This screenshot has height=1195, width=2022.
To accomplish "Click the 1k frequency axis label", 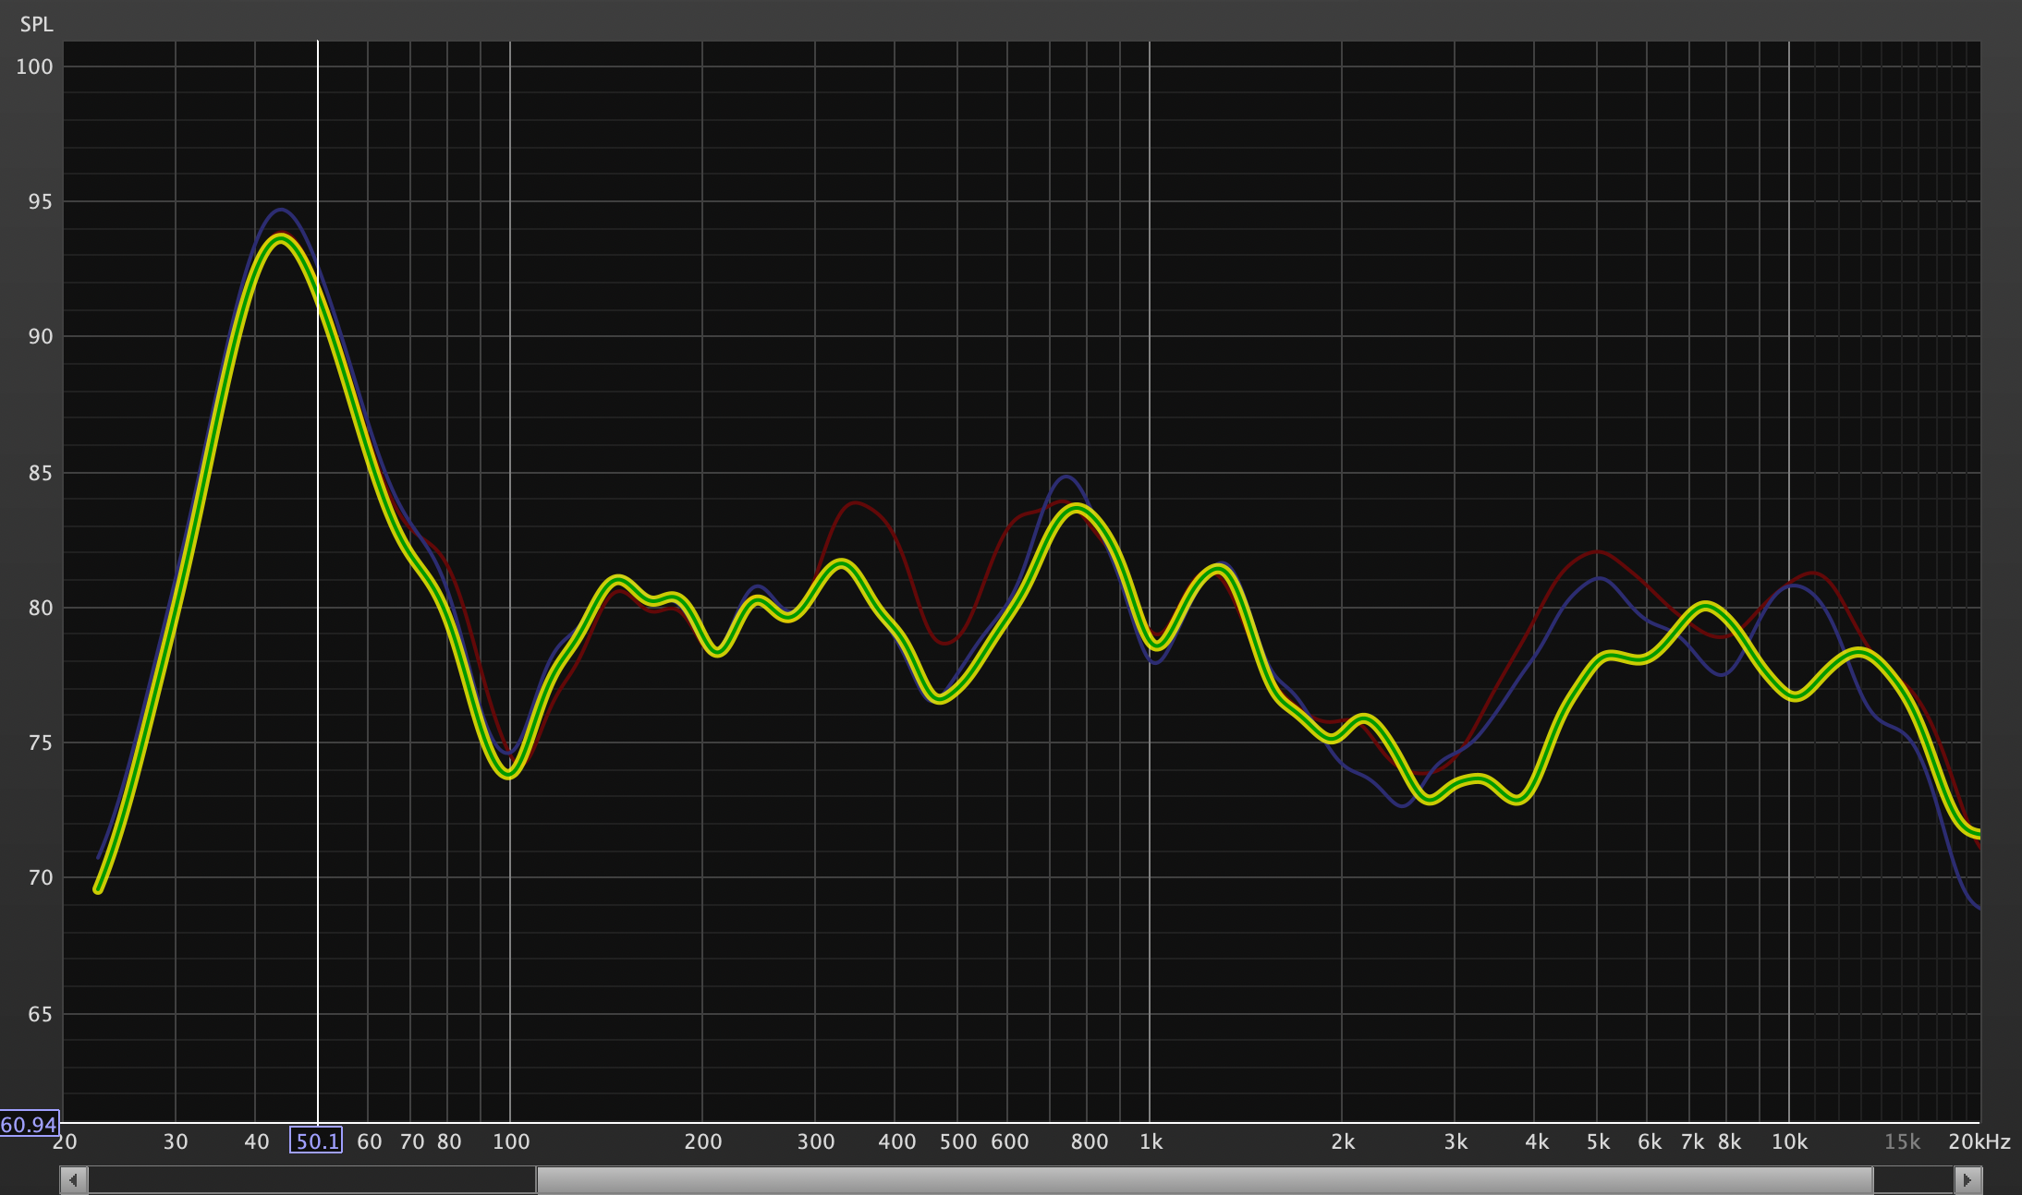I will (1151, 1141).
